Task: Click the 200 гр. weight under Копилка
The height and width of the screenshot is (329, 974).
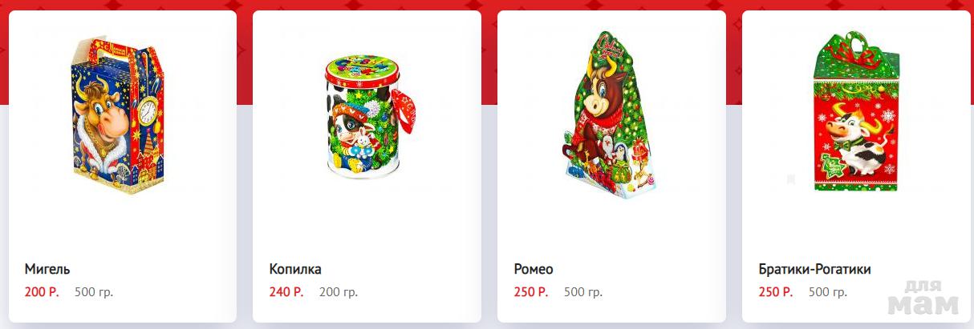Action: 339,292
